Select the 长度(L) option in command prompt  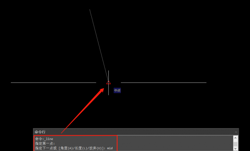82,148
